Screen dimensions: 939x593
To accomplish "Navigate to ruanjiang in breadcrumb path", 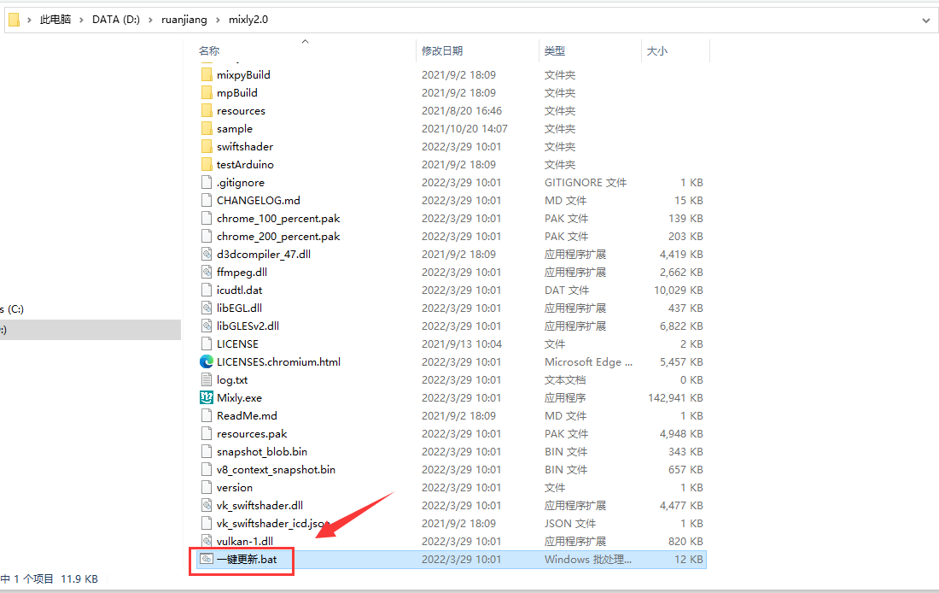I will coord(184,20).
